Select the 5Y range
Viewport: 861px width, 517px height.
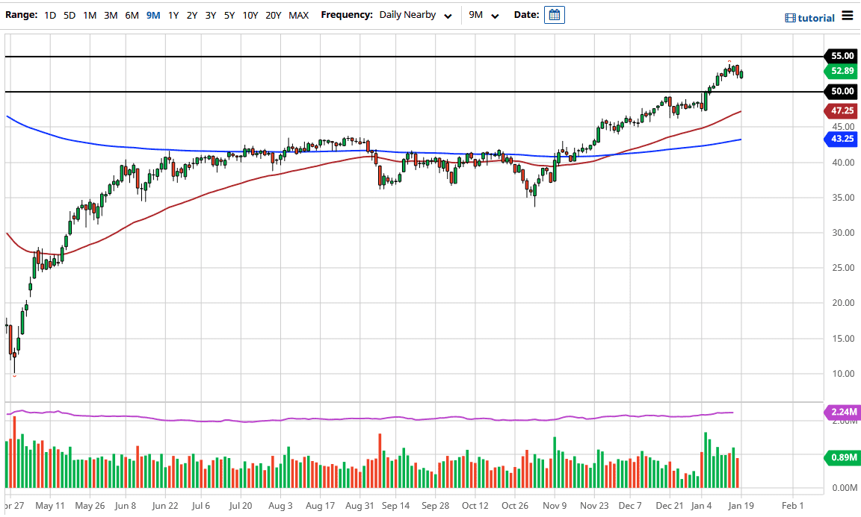[x=229, y=14]
